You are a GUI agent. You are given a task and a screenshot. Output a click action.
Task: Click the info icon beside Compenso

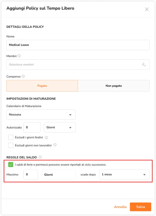[23, 76]
